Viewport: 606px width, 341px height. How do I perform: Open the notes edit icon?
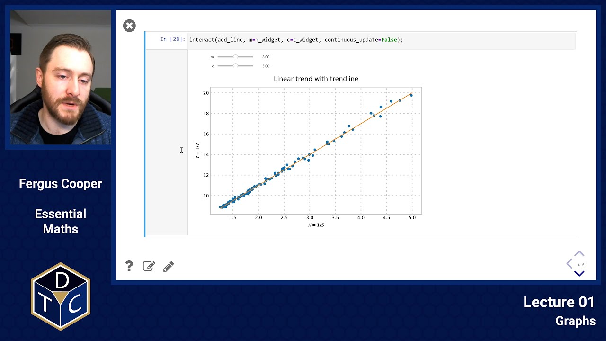[149, 266]
